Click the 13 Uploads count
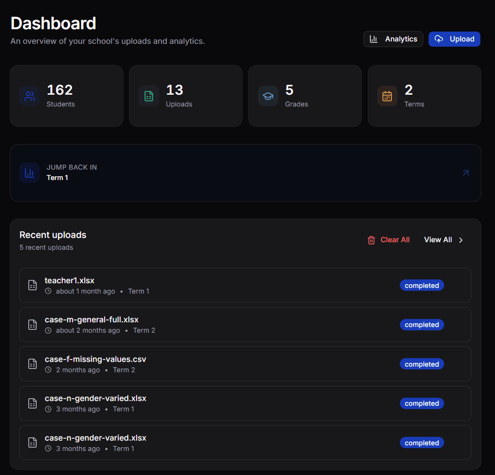The width and height of the screenshot is (495, 475). coord(175,90)
